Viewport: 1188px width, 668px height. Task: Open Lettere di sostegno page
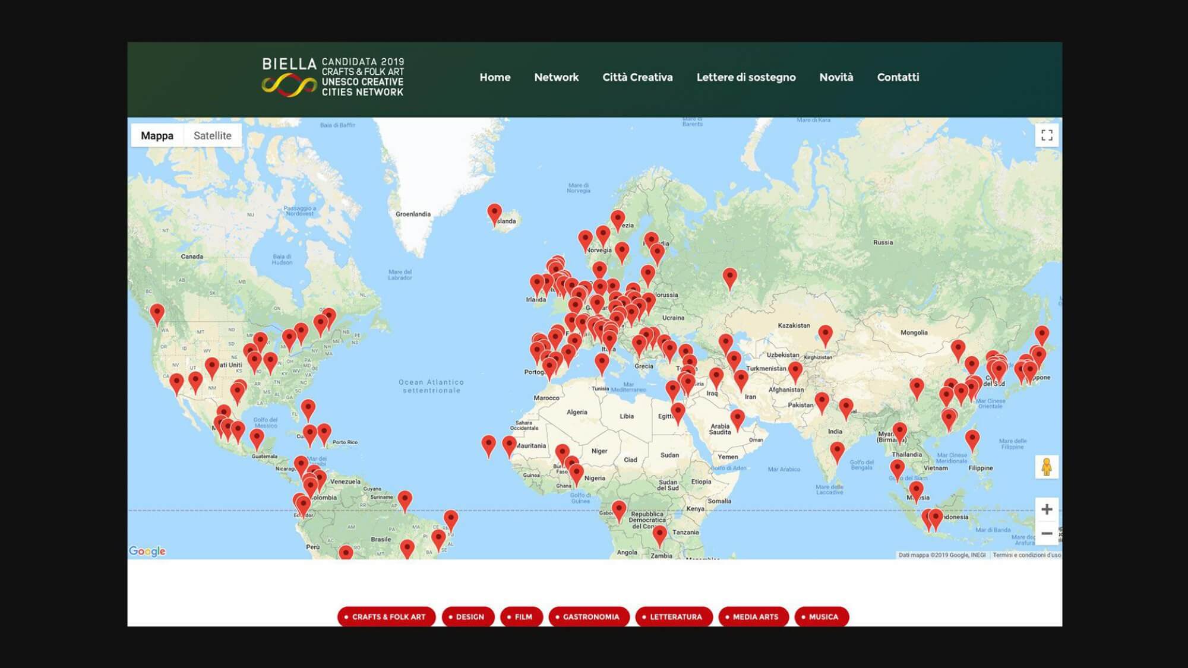click(x=746, y=77)
